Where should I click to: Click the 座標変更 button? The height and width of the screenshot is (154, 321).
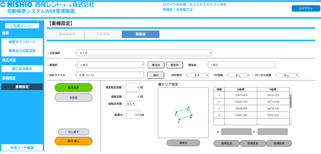click(x=253, y=143)
